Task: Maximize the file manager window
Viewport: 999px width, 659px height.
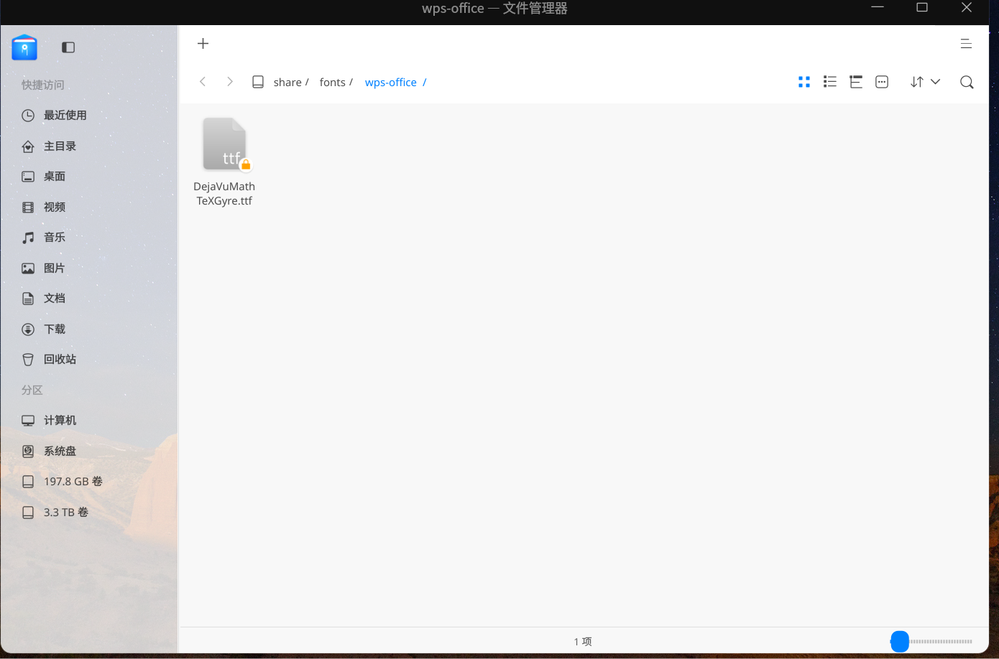Action: [x=922, y=7]
